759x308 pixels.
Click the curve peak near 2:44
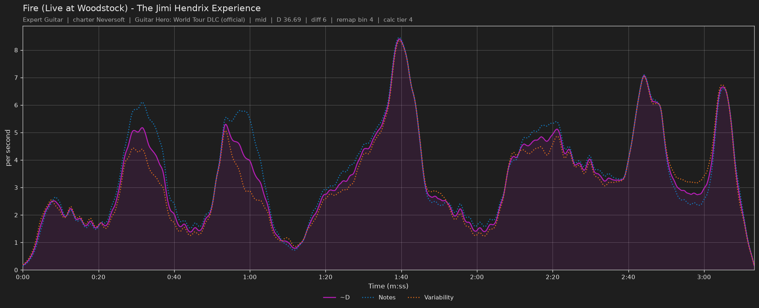[644, 76]
